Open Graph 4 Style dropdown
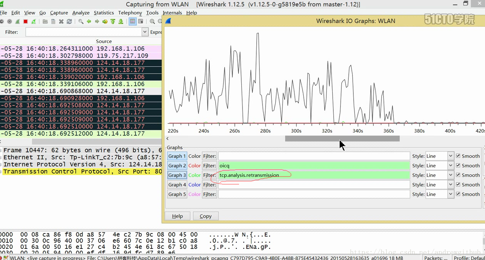The height and width of the screenshot is (260, 485). click(450, 185)
